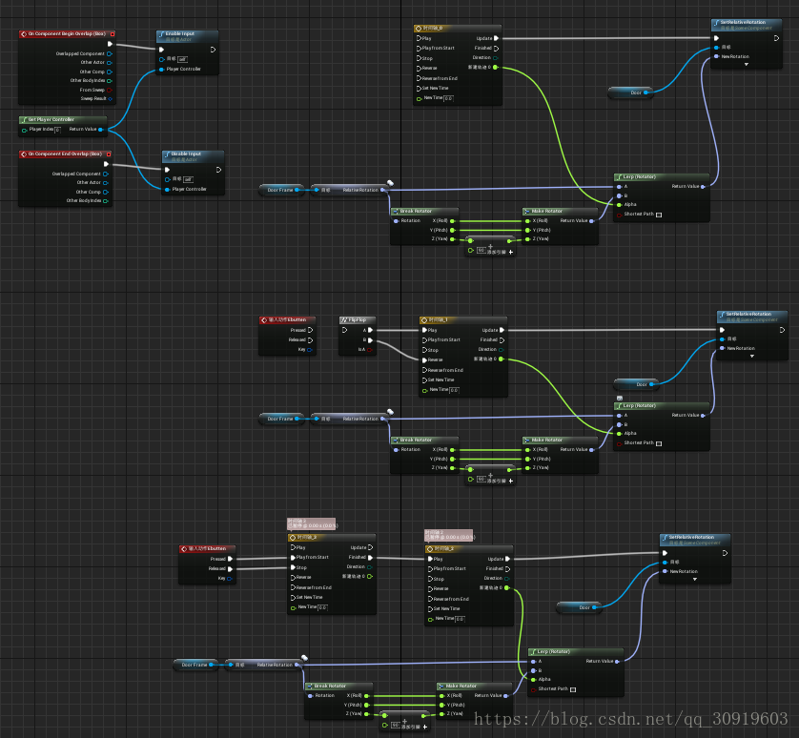Image resolution: width=799 pixels, height=738 pixels.
Task: Click Stop pin on timeline wired to Ebutton Released
Action: pos(293,567)
